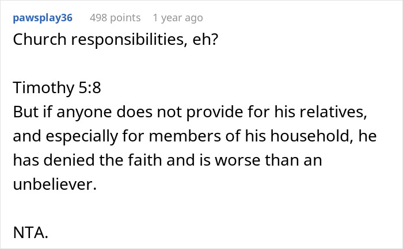Image resolution: width=403 pixels, height=249 pixels.
Task: Open the pawsplay36 user profile
Action: [x=43, y=18]
